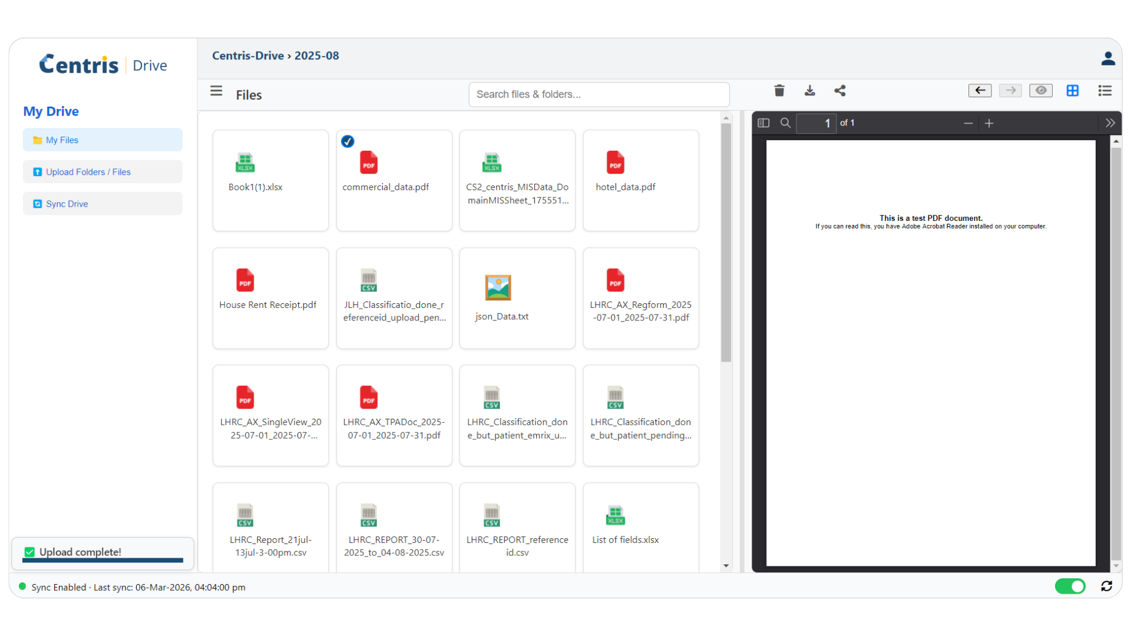Screen dimensions: 1131x636
Task: Delete the selected file using trash icon
Action: pyautogui.click(x=779, y=91)
